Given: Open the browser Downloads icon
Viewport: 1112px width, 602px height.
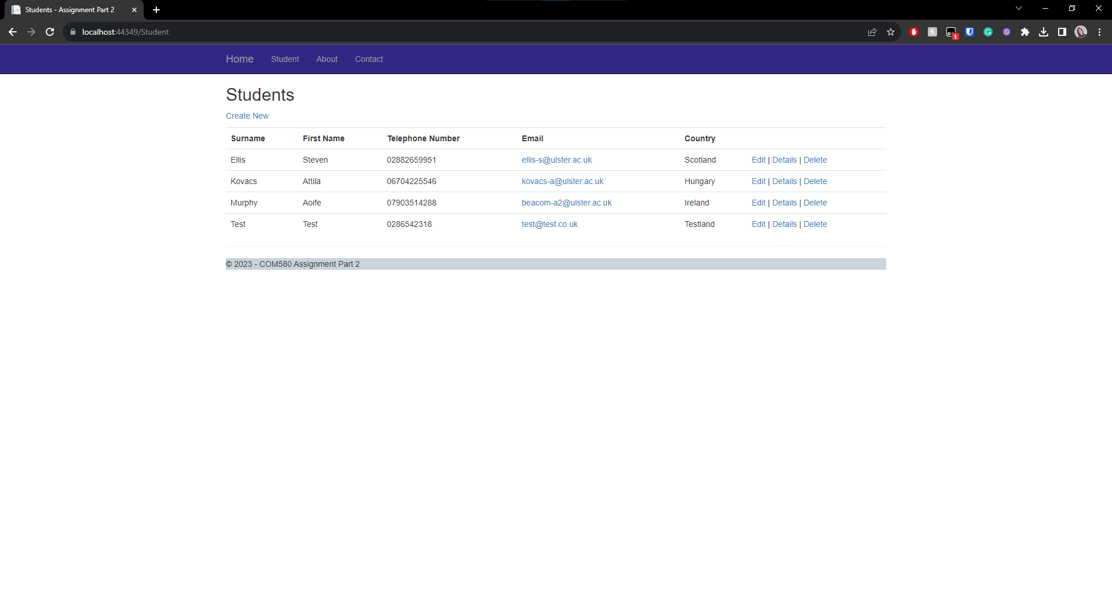Looking at the screenshot, I should (1044, 32).
